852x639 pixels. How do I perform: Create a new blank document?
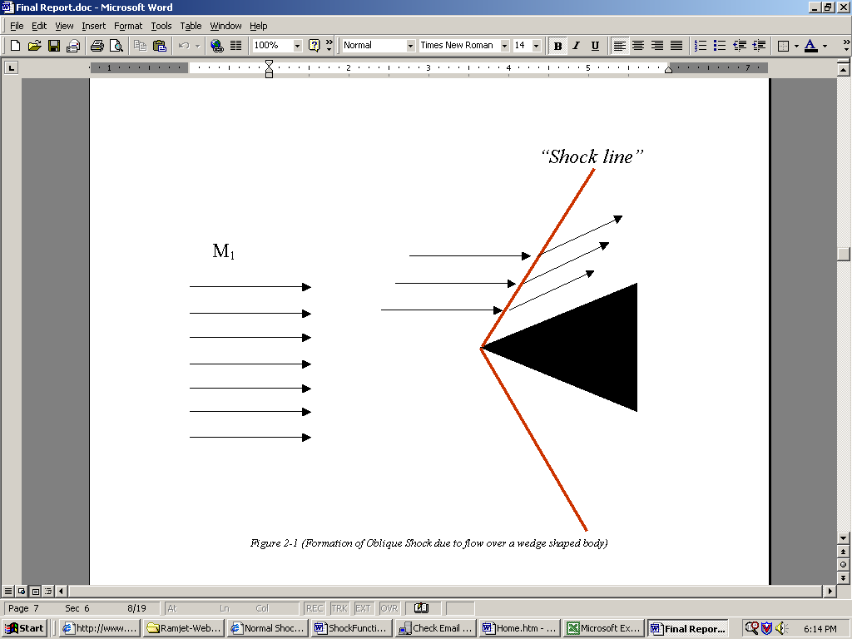(x=15, y=46)
